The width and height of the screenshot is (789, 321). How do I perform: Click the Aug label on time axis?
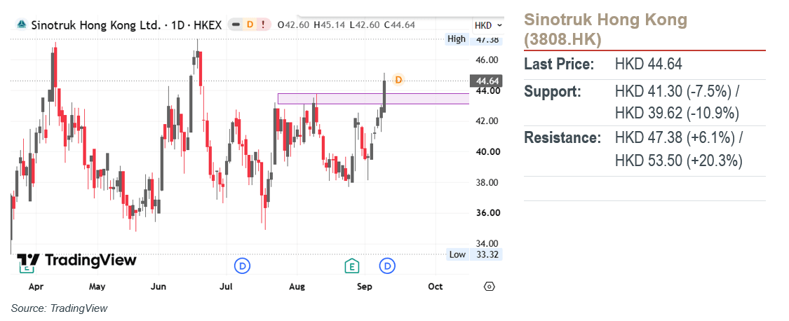(x=297, y=286)
